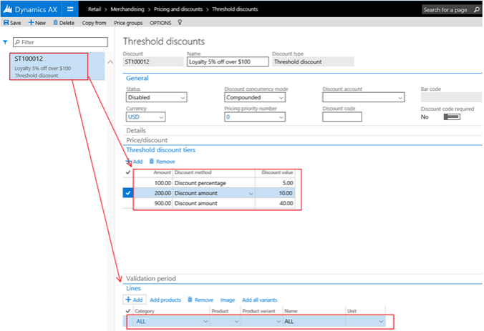Open the Price groups menu
The width and height of the screenshot is (484, 331).
(126, 23)
